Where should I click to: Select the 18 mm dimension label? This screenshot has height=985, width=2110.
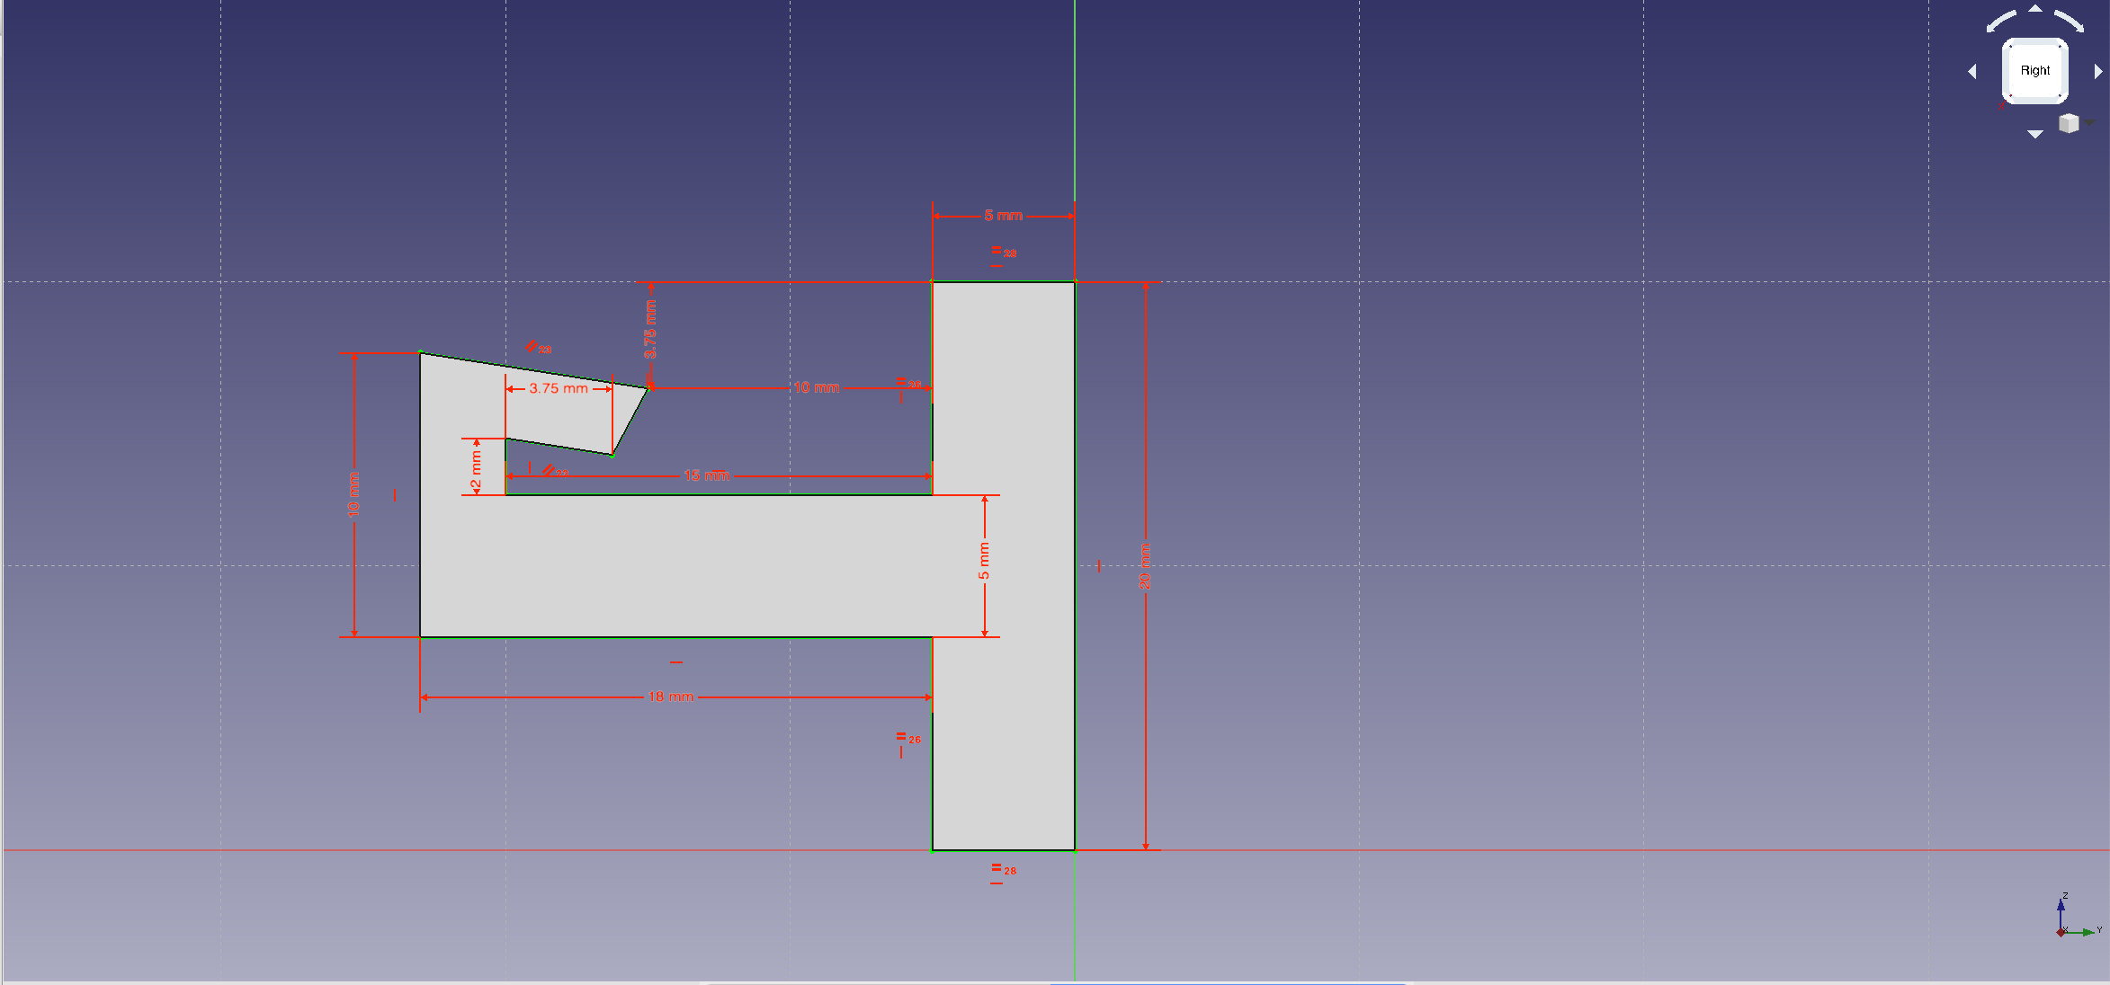click(x=671, y=697)
